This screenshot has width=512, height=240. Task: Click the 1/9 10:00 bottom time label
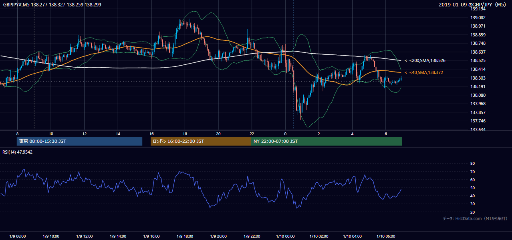click(51, 236)
